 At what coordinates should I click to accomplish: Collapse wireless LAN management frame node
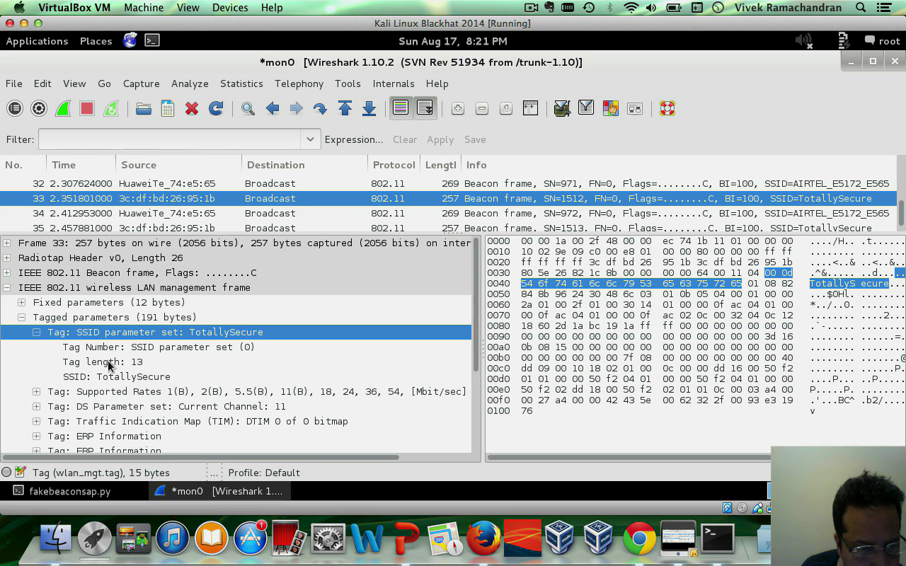tap(7, 287)
